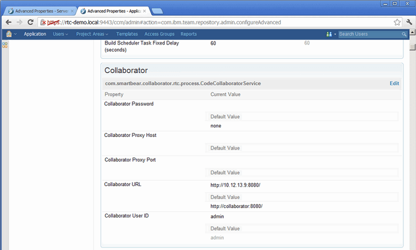This screenshot has height=250, width=416.
Task: Select the Collaborator User ID label
Action: click(x=126, y=216)
